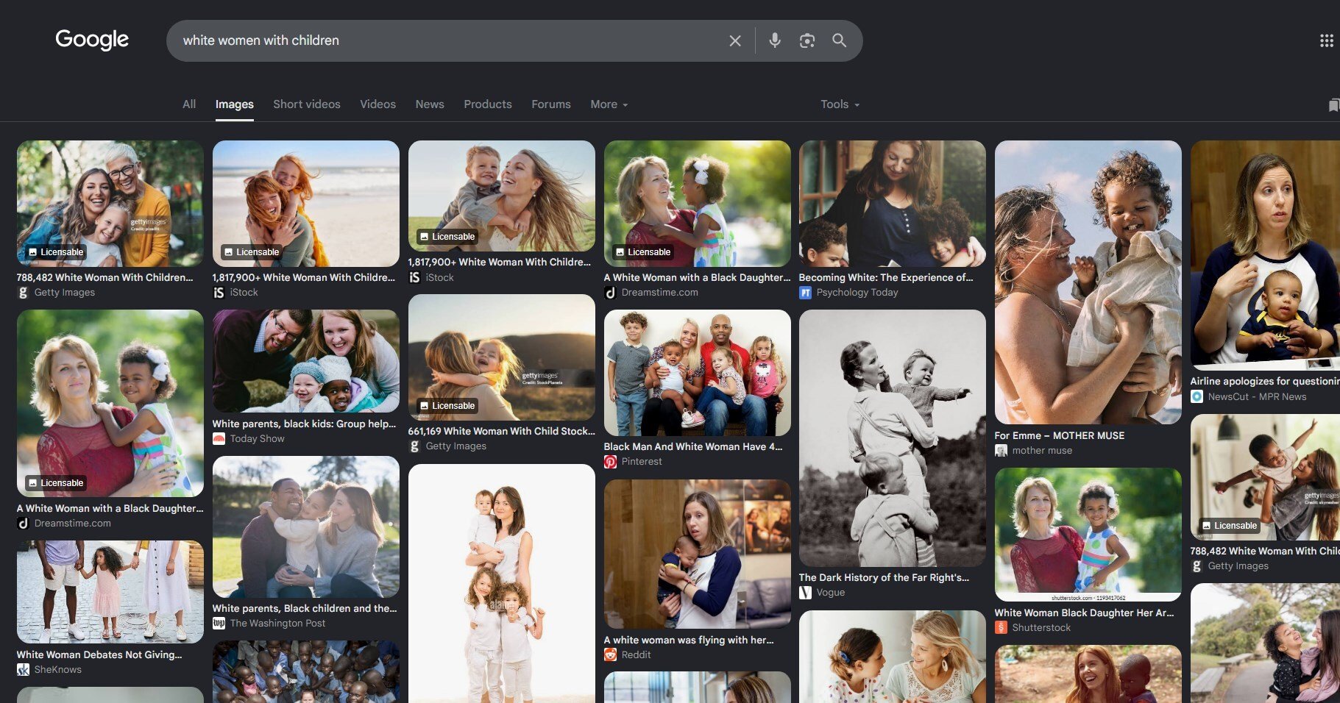
Task: Submit search with magnifying glass icon
Action: pos(839,40)
